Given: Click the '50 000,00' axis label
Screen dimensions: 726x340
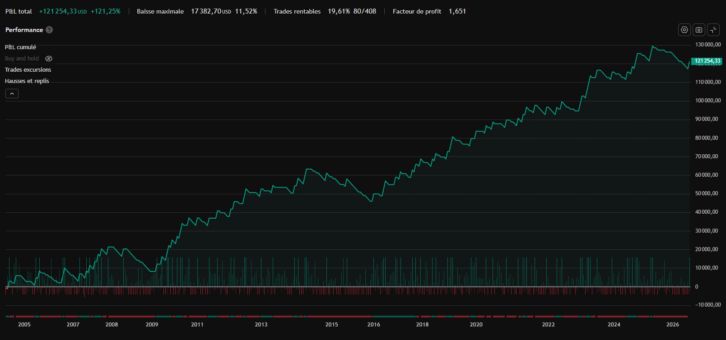Looking at the screenshot, I should 707,193.
